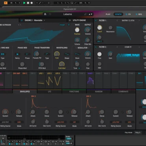Click the Wave Position knob

pyautogui.click(x=77, y=30)
